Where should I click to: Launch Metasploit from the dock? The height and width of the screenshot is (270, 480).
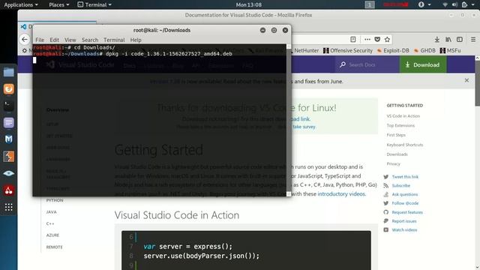8,139
